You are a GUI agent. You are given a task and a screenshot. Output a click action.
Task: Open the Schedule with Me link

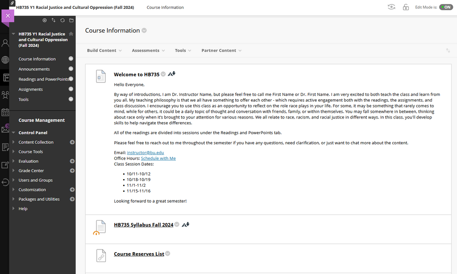click(158, 158)
